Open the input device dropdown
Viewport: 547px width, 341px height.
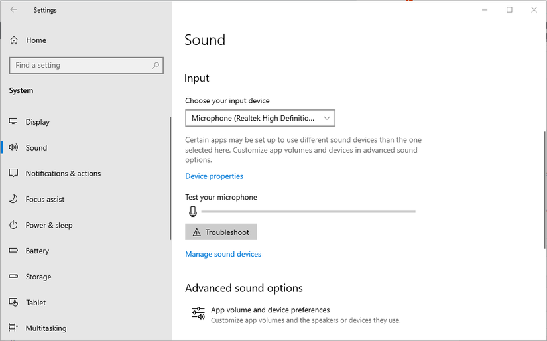pyautogui.click(x=260, y=118)
